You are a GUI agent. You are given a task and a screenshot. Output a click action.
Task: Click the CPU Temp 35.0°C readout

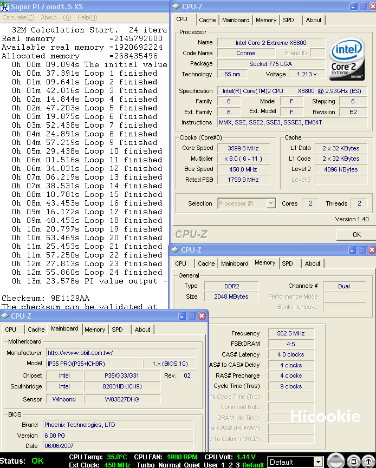coord(98,457)
